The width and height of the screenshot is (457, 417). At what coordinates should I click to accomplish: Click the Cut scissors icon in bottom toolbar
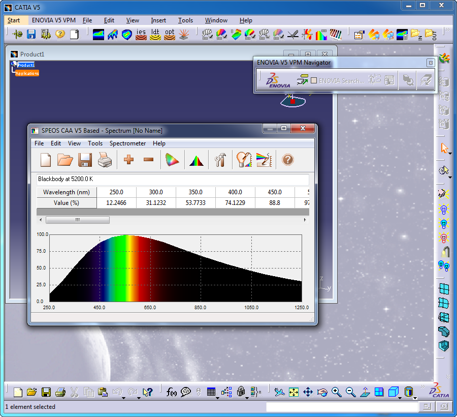(74, 392)
